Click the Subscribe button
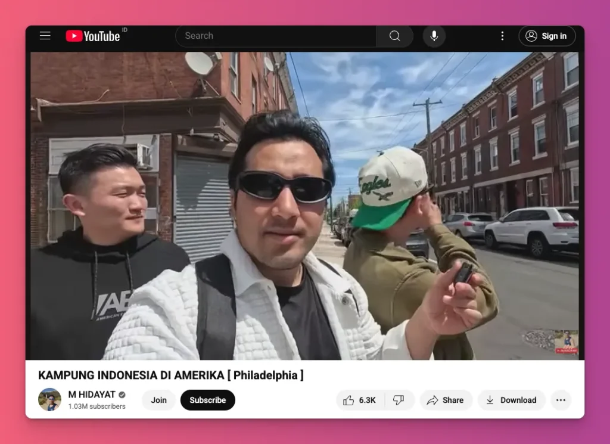Viewport: 610px width, 444px height. (x=207, y=400)
